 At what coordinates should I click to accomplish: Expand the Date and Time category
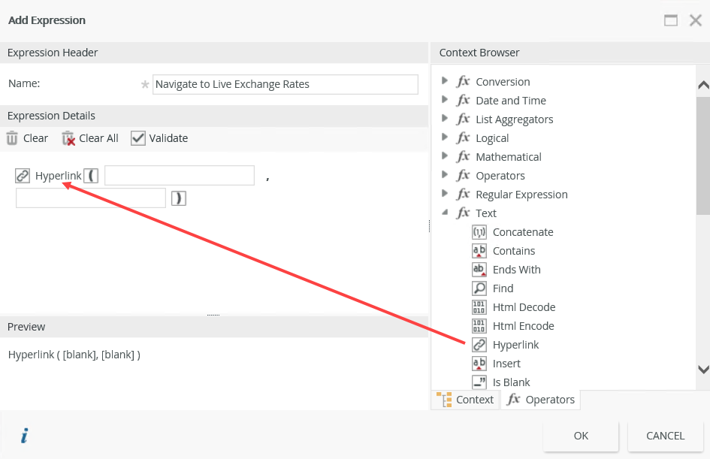tap(445, 100)
